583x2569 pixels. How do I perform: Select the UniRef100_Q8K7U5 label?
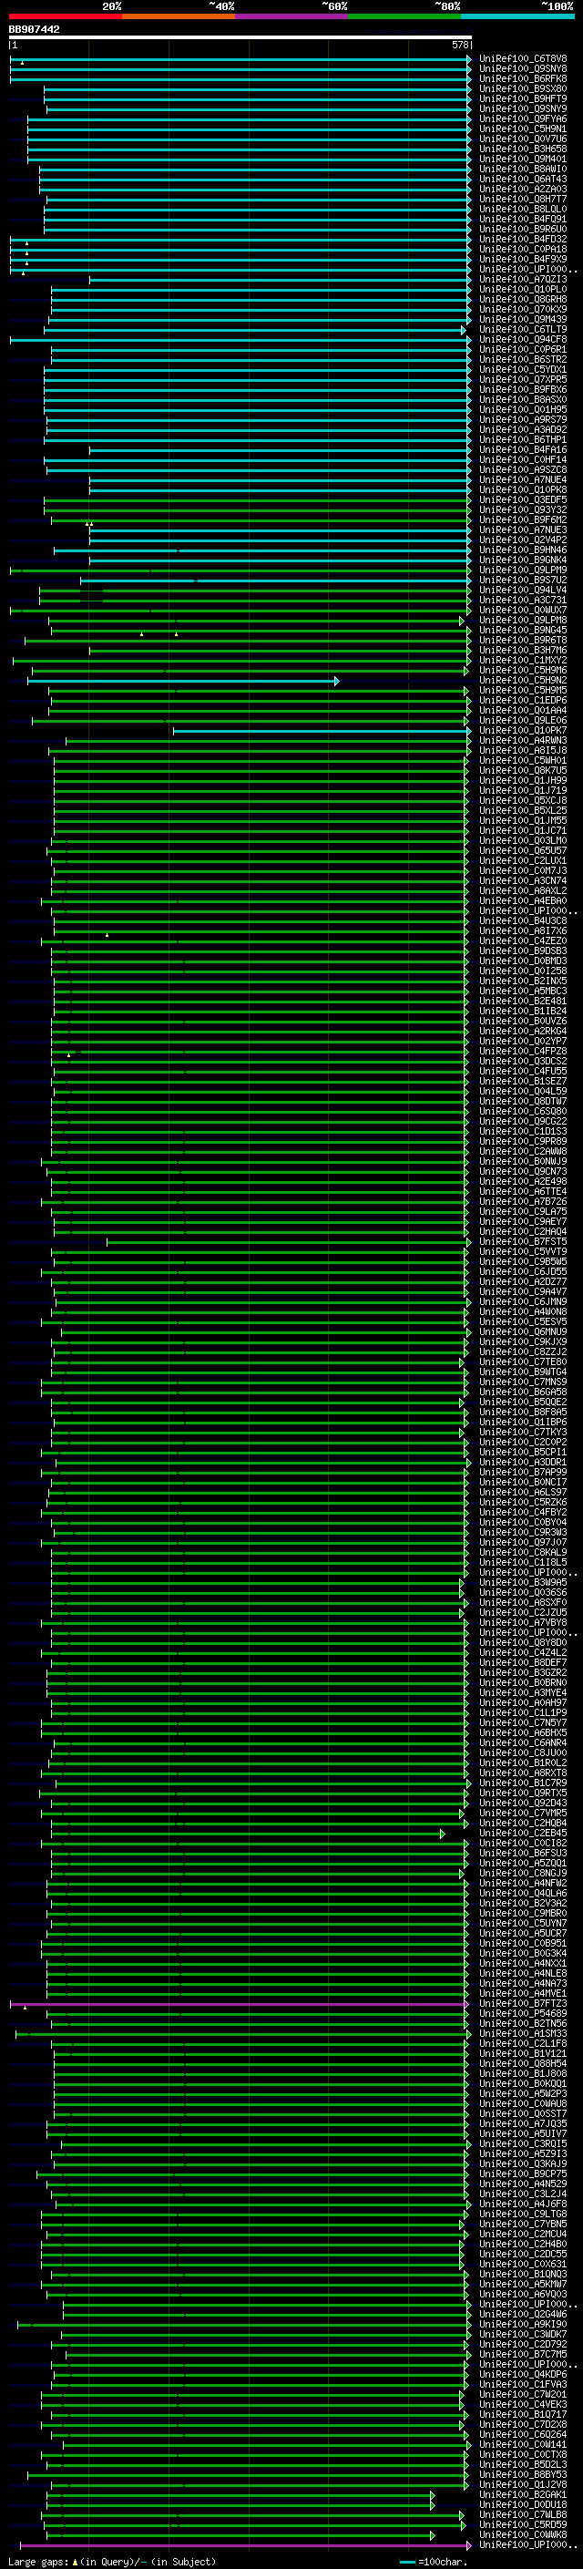[x=523, y=771]
